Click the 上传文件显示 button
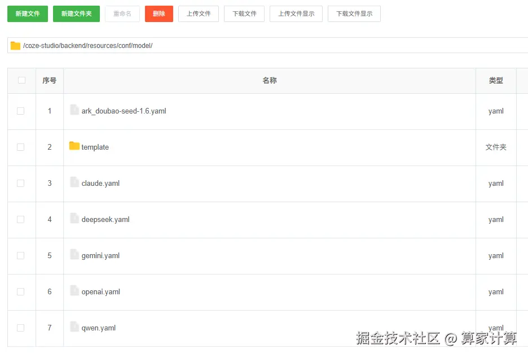The width and height of the screenshot is (528, 357). 296,14
